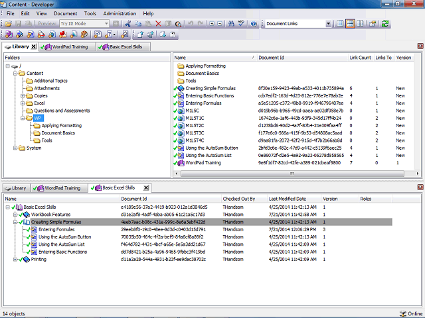Click the new purple outline book icon

(x=9, y=34)
